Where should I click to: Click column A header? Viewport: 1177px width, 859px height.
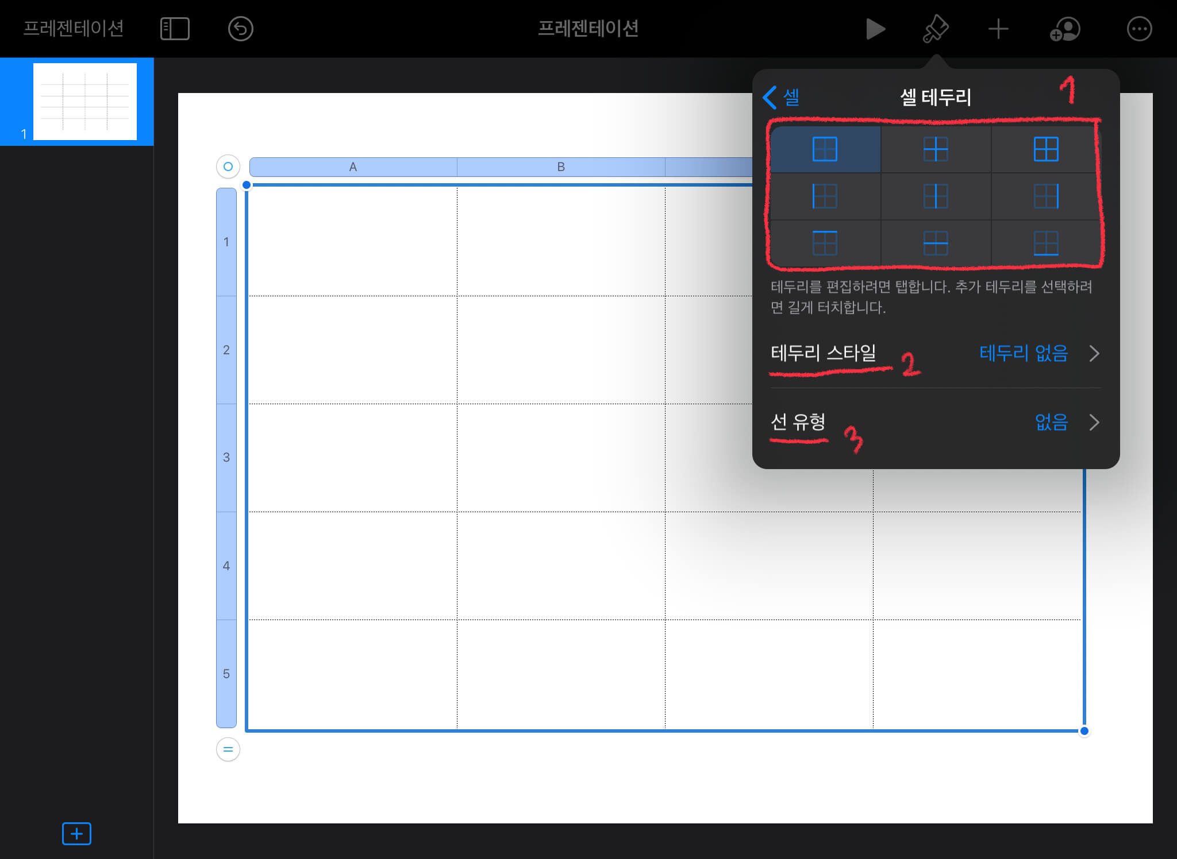(353, 167)
